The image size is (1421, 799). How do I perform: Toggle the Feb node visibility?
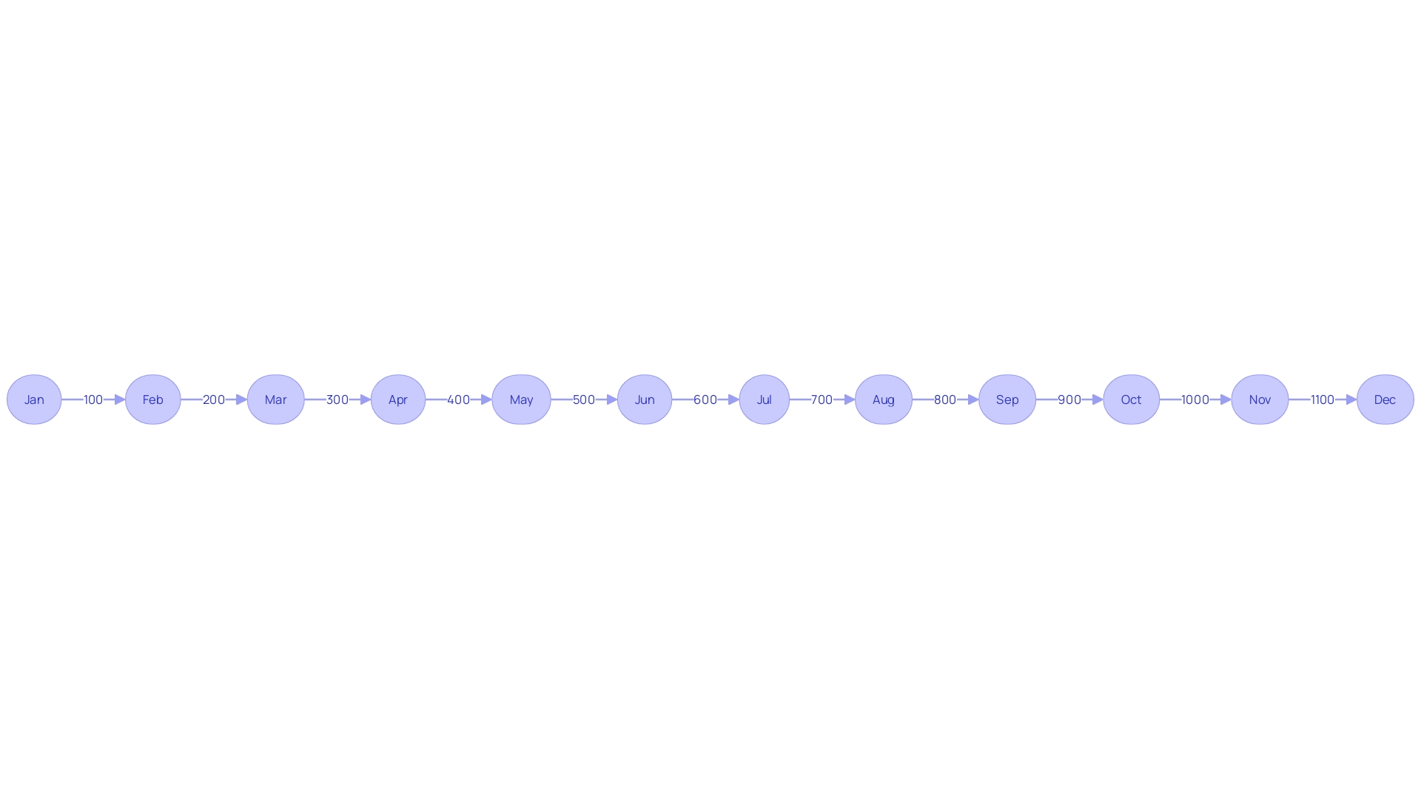click(154, 399)
